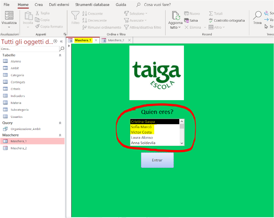Click the Trova magnifier icon
Screen dimensions: 274x218
tap(258, 15)
